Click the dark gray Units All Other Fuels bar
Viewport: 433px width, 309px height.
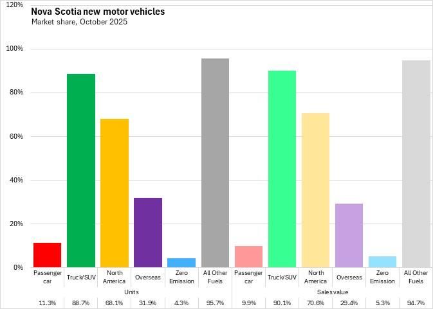215,163
